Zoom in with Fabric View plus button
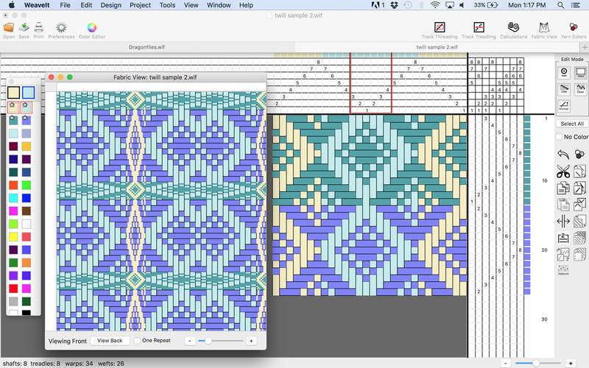 251,341
